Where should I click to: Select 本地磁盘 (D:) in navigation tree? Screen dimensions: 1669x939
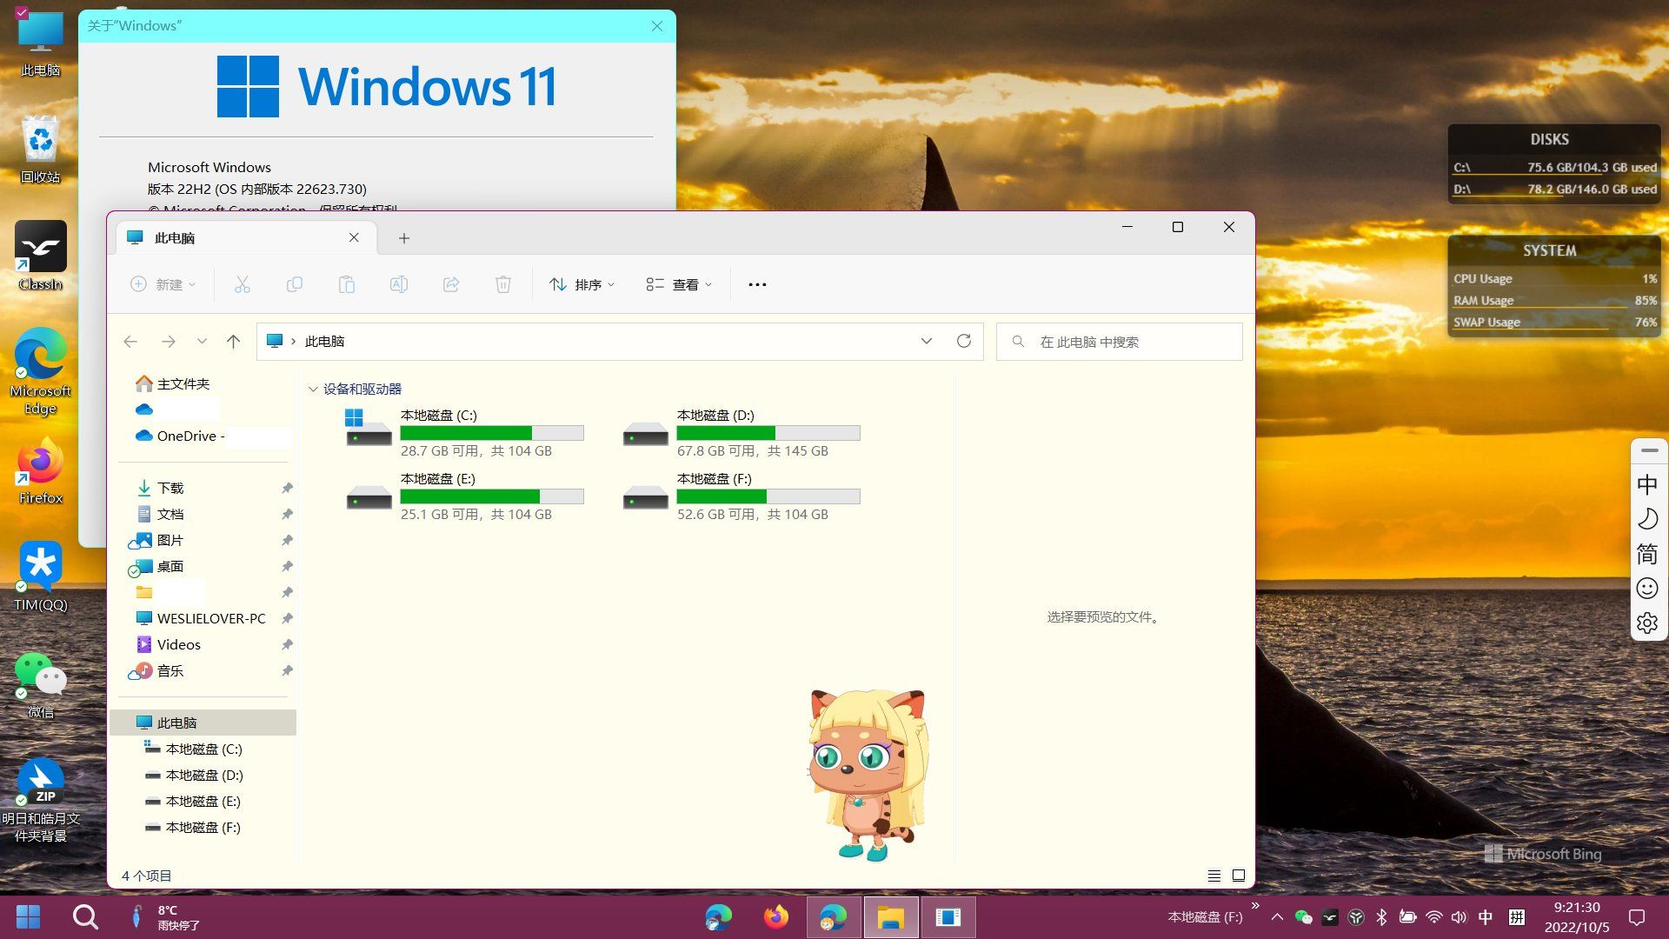pos(204,775)
